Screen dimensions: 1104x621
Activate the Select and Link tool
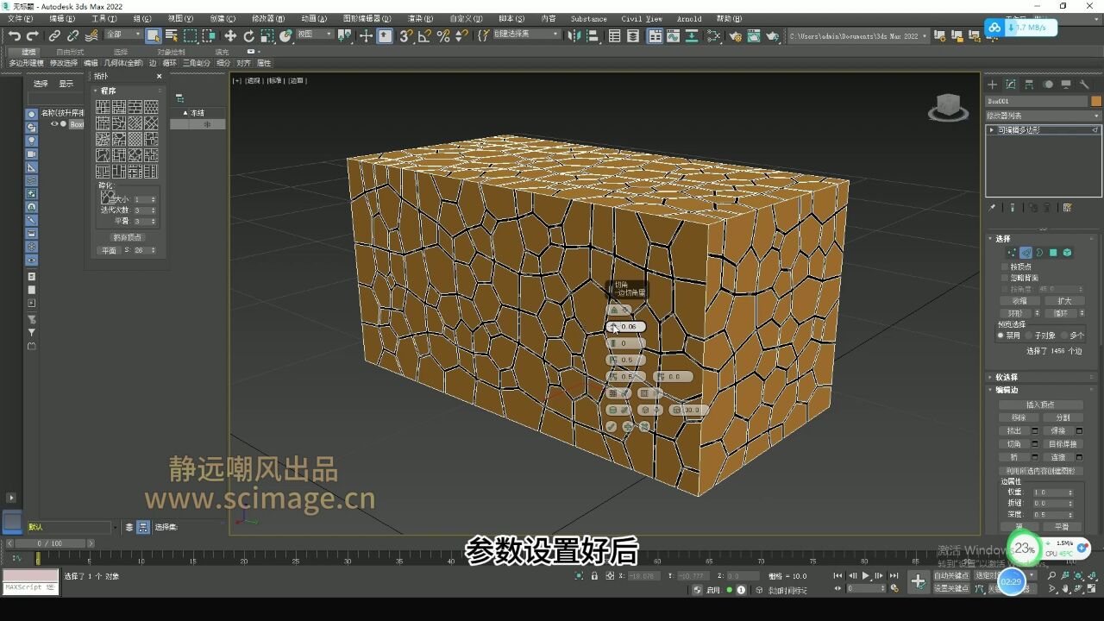tap(54, 35)
